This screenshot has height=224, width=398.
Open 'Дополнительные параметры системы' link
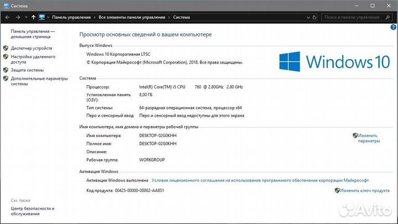coord(39,81)
